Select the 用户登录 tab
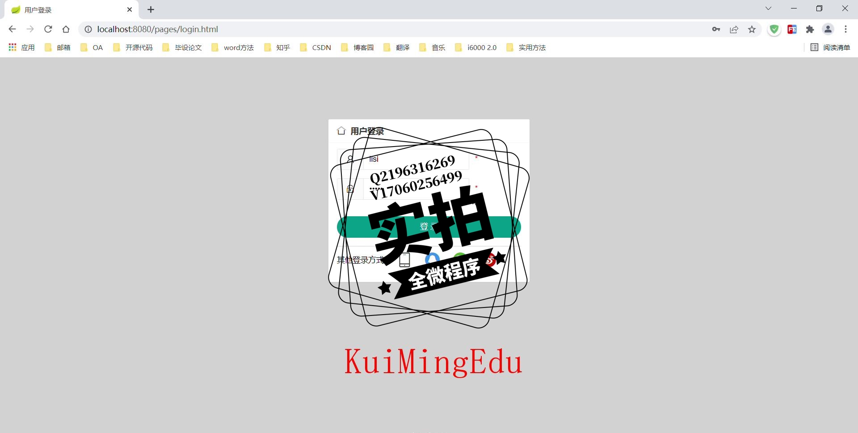The width and height of the screenshot is (858, 433). point(71,10)
